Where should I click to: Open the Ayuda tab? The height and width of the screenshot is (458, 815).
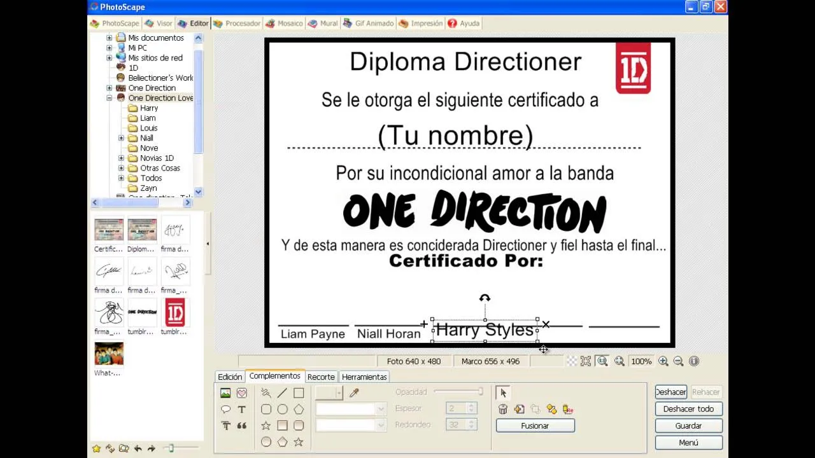point(464,24)
